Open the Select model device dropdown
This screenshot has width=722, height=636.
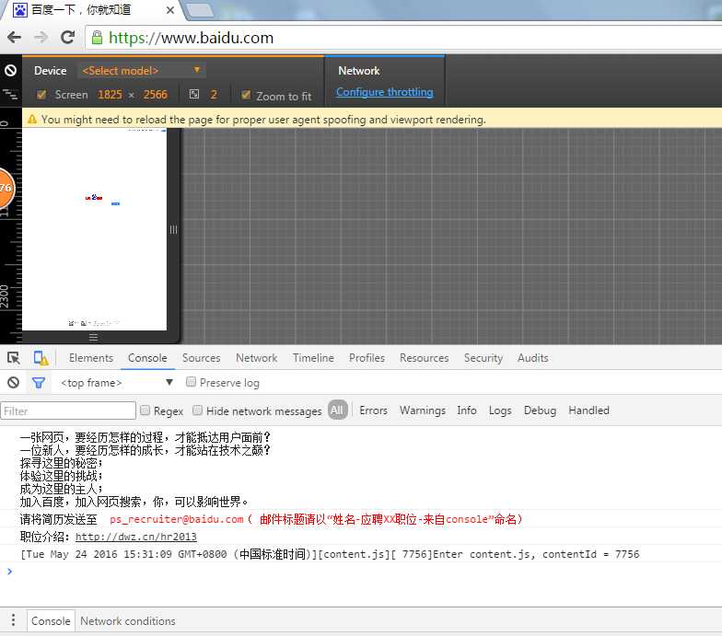click(x=142, y=70)
